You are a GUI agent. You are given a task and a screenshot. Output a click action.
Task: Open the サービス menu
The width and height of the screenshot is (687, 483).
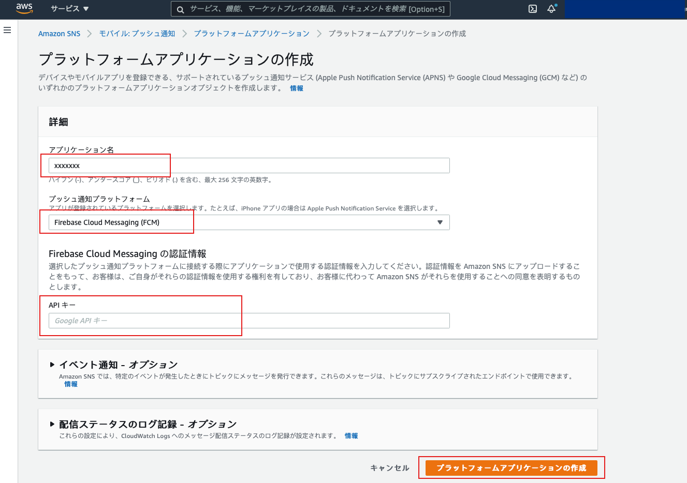68,9
